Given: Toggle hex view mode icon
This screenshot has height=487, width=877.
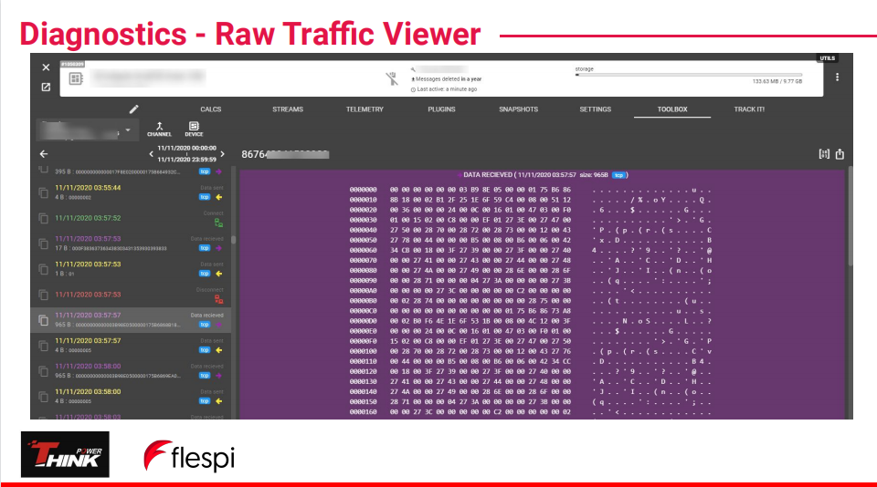Looking at the screenshot, I should (x=823, y=154).
